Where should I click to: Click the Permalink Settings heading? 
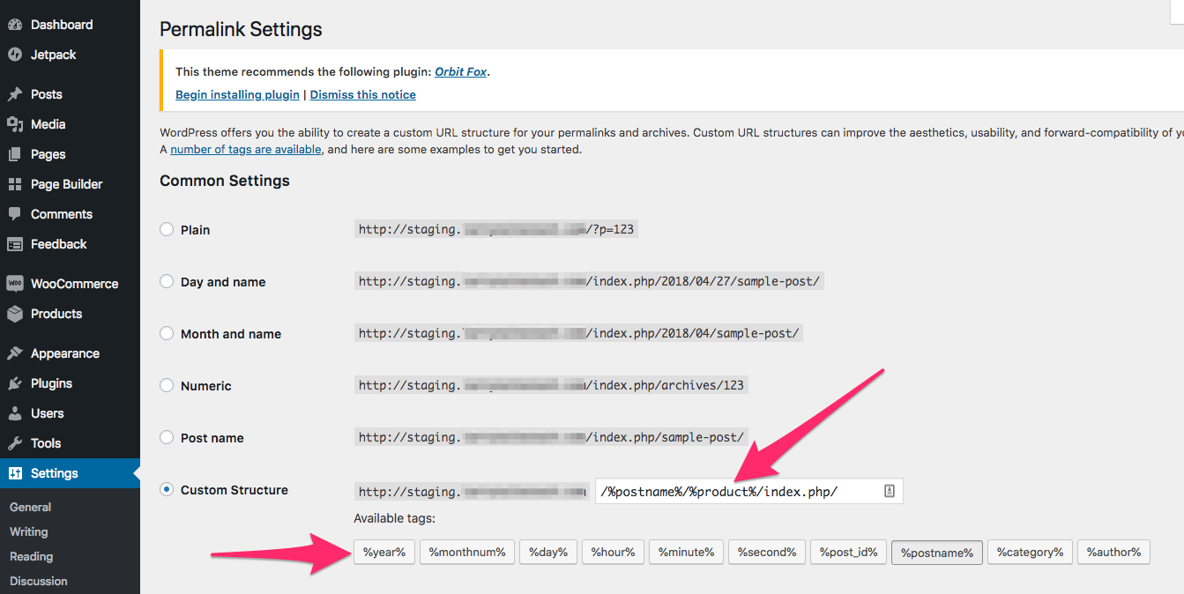point(241,29)
